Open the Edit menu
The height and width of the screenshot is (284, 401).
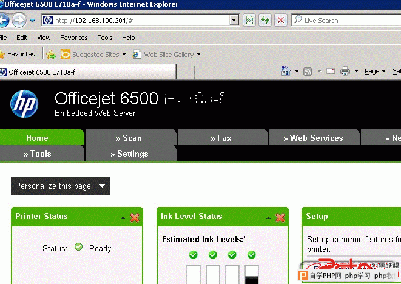pos(22,38)
